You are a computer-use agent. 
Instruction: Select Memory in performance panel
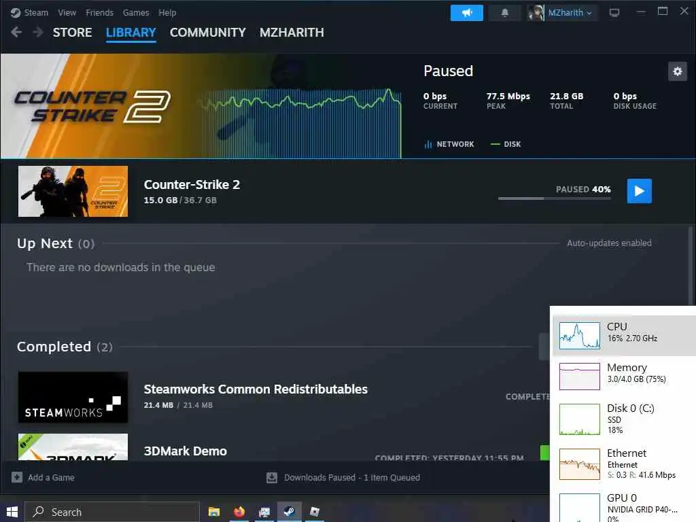point(623,376)
